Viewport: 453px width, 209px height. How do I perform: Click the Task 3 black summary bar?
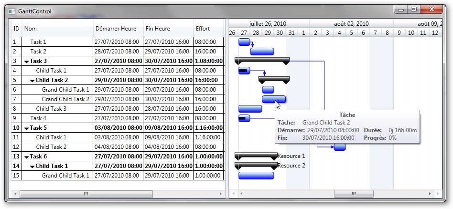click(x=262, y=60)
